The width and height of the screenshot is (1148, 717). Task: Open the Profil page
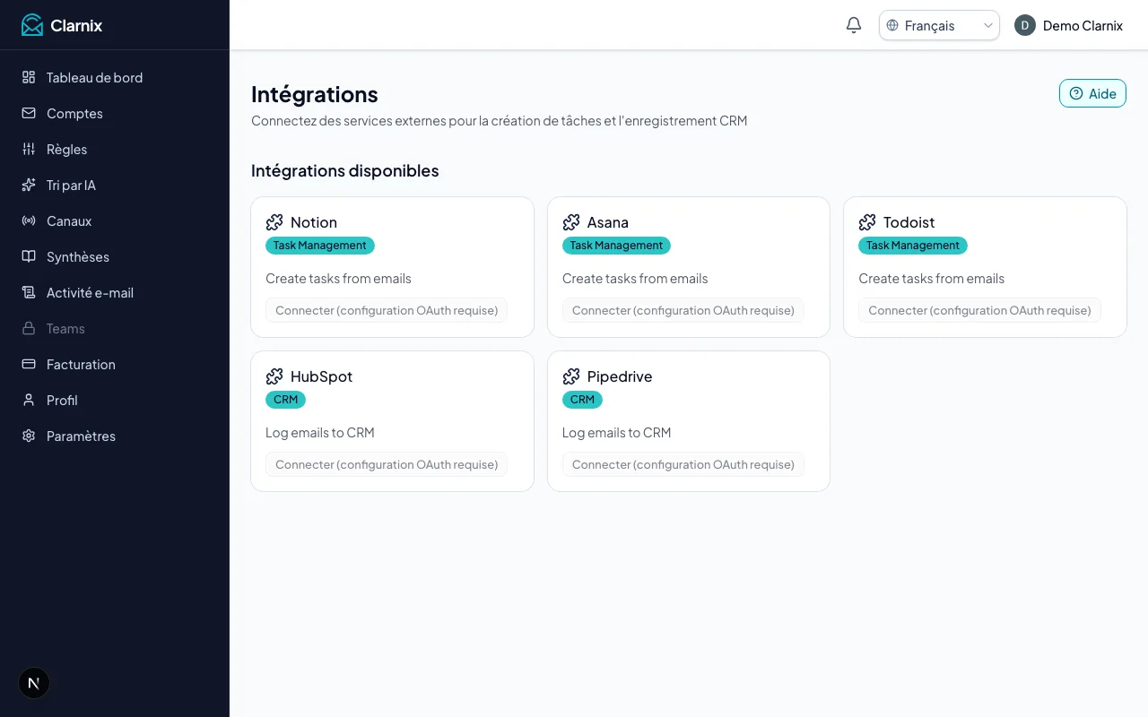[x=115, y=400]
